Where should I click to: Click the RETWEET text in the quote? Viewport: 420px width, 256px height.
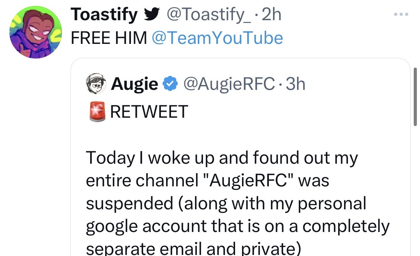coord(149,112)
